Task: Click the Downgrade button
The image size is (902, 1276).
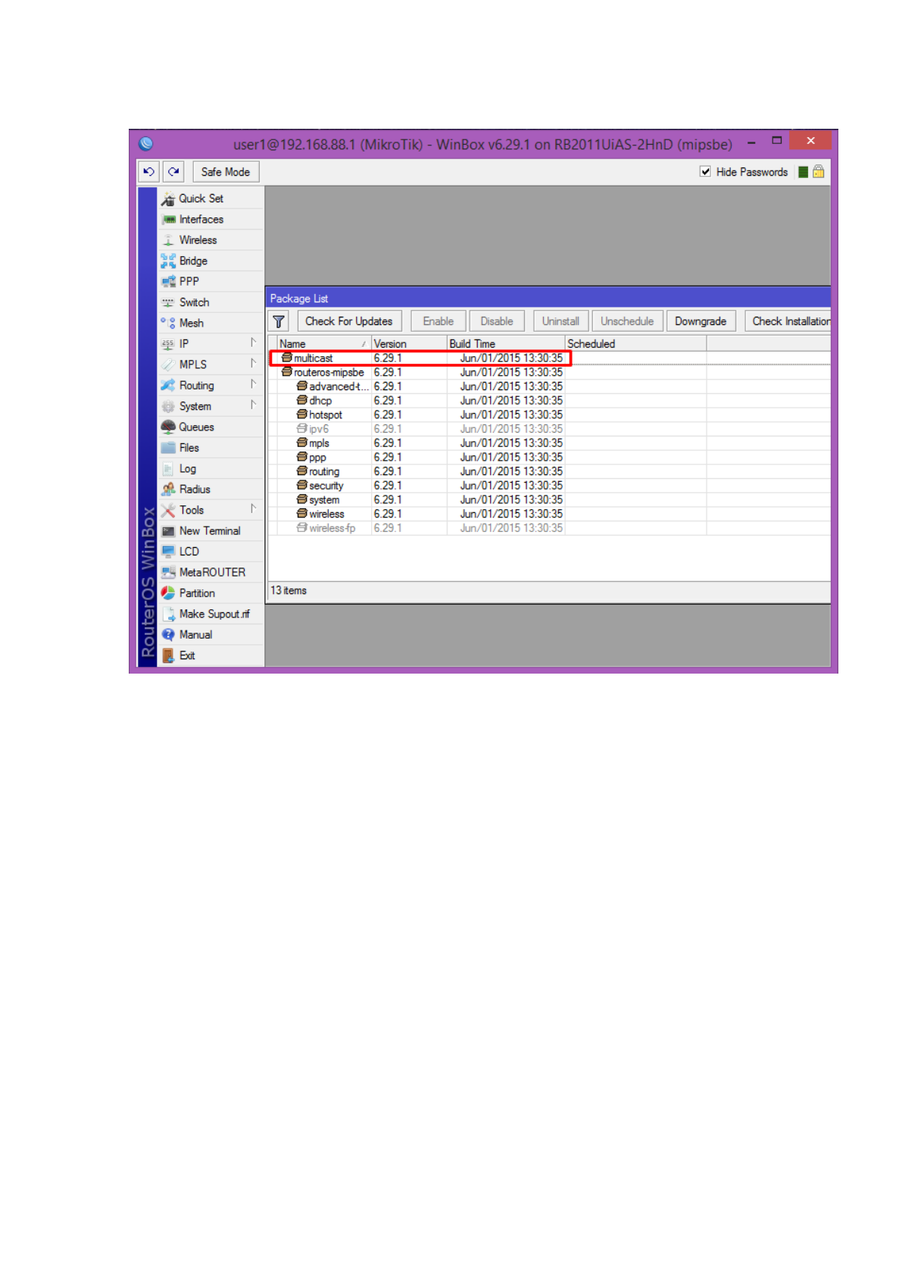Action: point(701,322)
